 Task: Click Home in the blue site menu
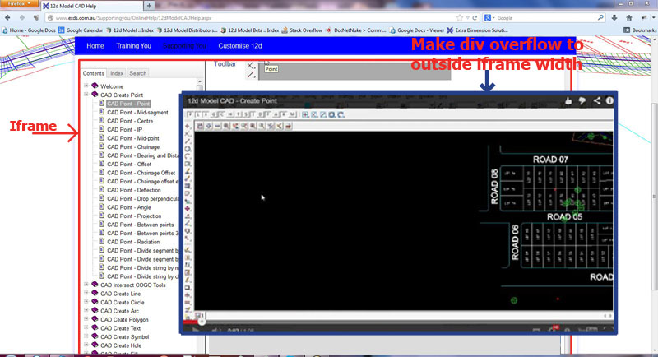click(x=95, y=46)
